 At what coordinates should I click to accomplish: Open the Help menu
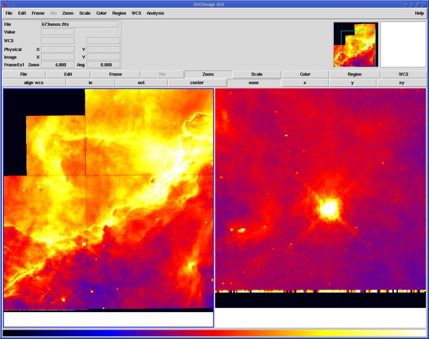[419, 13]
